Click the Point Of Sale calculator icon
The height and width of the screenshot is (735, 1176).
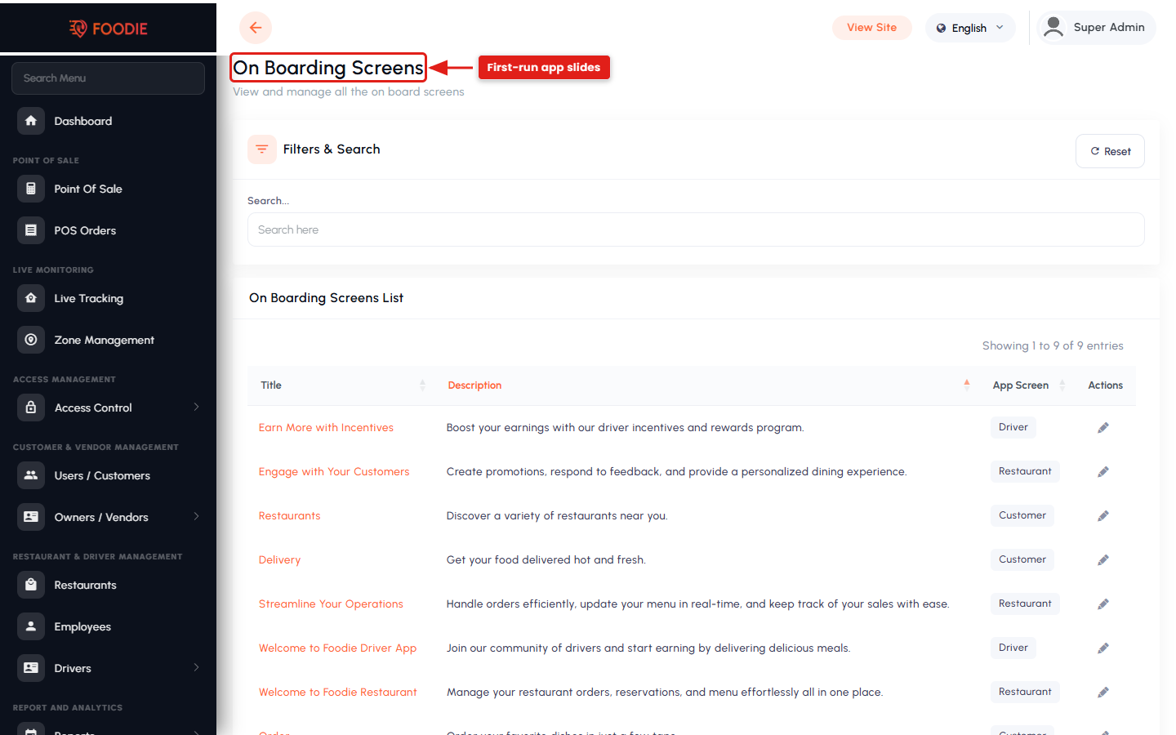(x=31, y=189)
